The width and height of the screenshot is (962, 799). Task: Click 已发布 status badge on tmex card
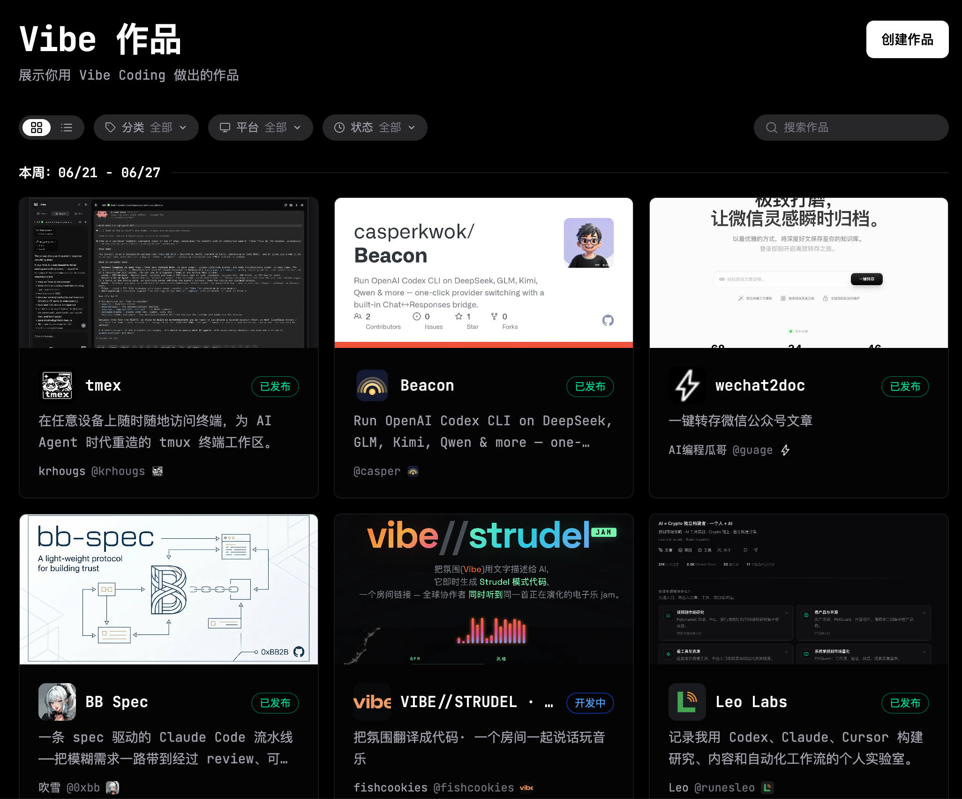coord(275,386)
